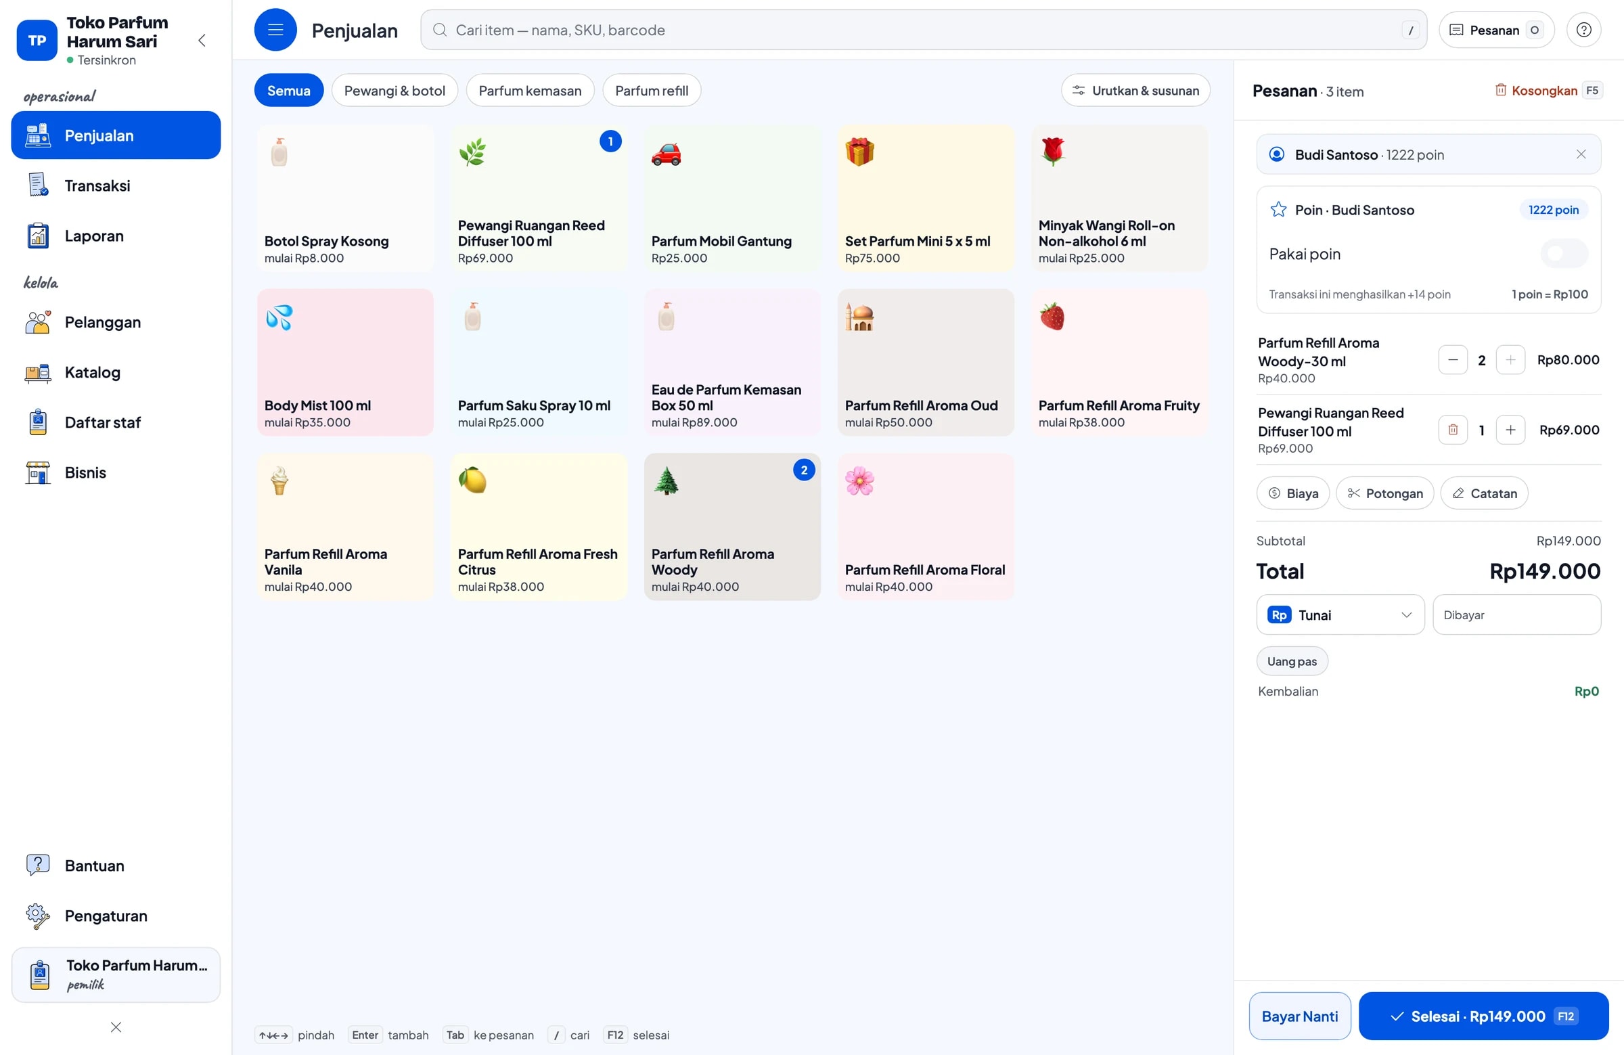Open the hamburger menu button
This screenshot has width=1624, height=1055.
click(x=275, y=30)
